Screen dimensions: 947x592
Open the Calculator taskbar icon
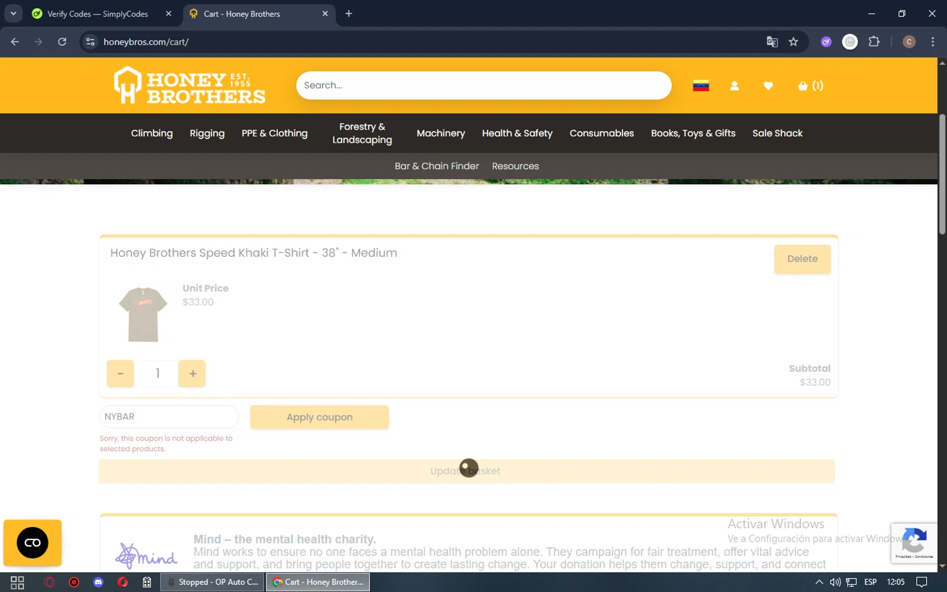tap(147, 582)
